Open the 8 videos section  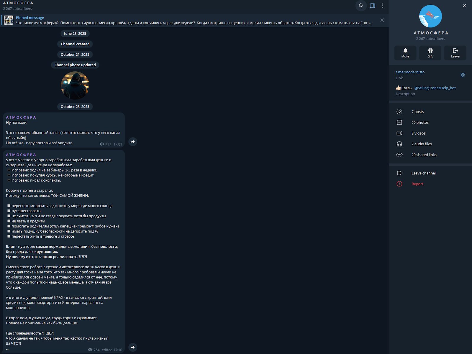point(430,133)
